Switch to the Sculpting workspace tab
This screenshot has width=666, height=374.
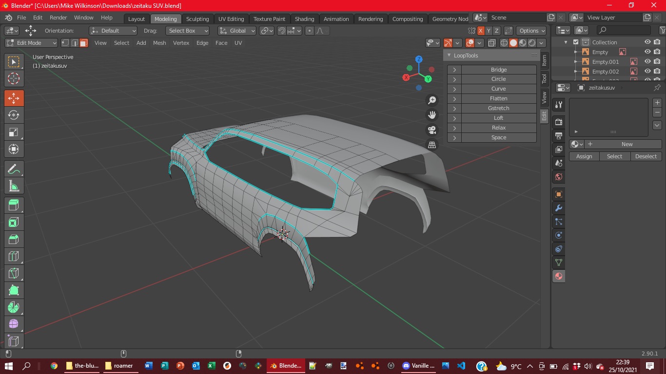[x=197, y=19]
